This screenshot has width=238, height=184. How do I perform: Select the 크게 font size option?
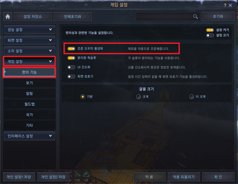[x=138, y=97]
